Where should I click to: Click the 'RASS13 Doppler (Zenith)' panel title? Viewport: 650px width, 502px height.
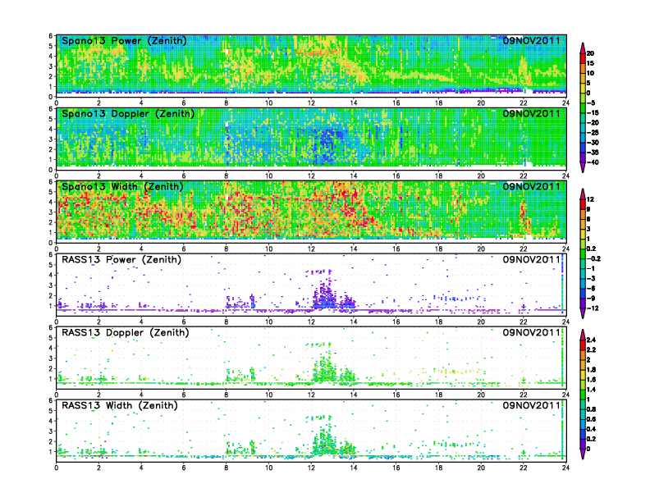(x=126, y=332)
